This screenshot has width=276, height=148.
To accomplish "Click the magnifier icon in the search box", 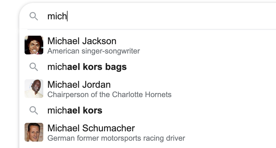I will click(x=34, y=16).
